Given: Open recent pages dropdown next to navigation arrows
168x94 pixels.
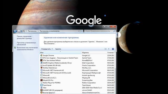Looking at the screenshot, I should 22,31.
